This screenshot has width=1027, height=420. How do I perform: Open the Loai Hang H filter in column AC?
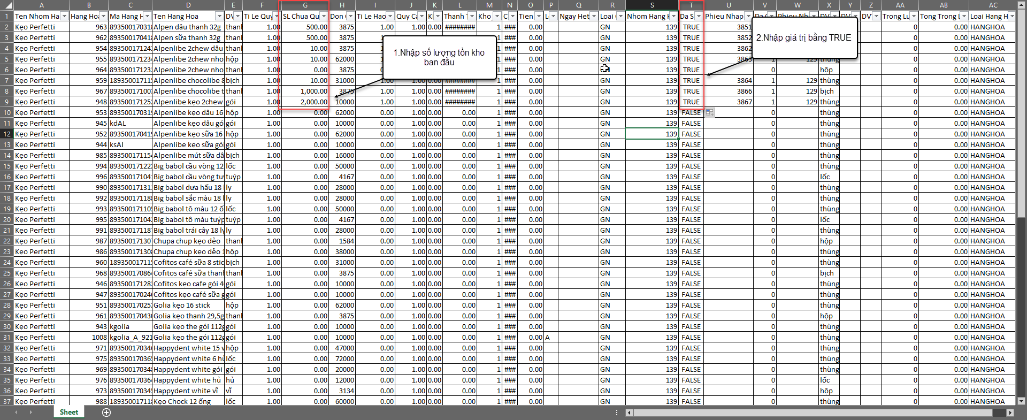point(1012,17)
